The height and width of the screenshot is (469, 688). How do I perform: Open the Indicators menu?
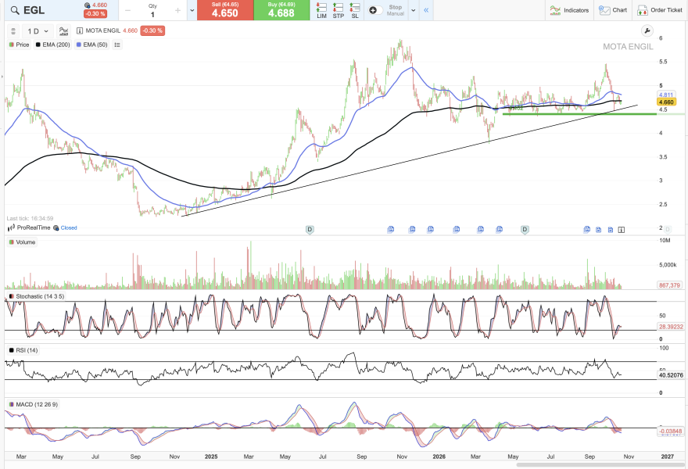[569, 10]
